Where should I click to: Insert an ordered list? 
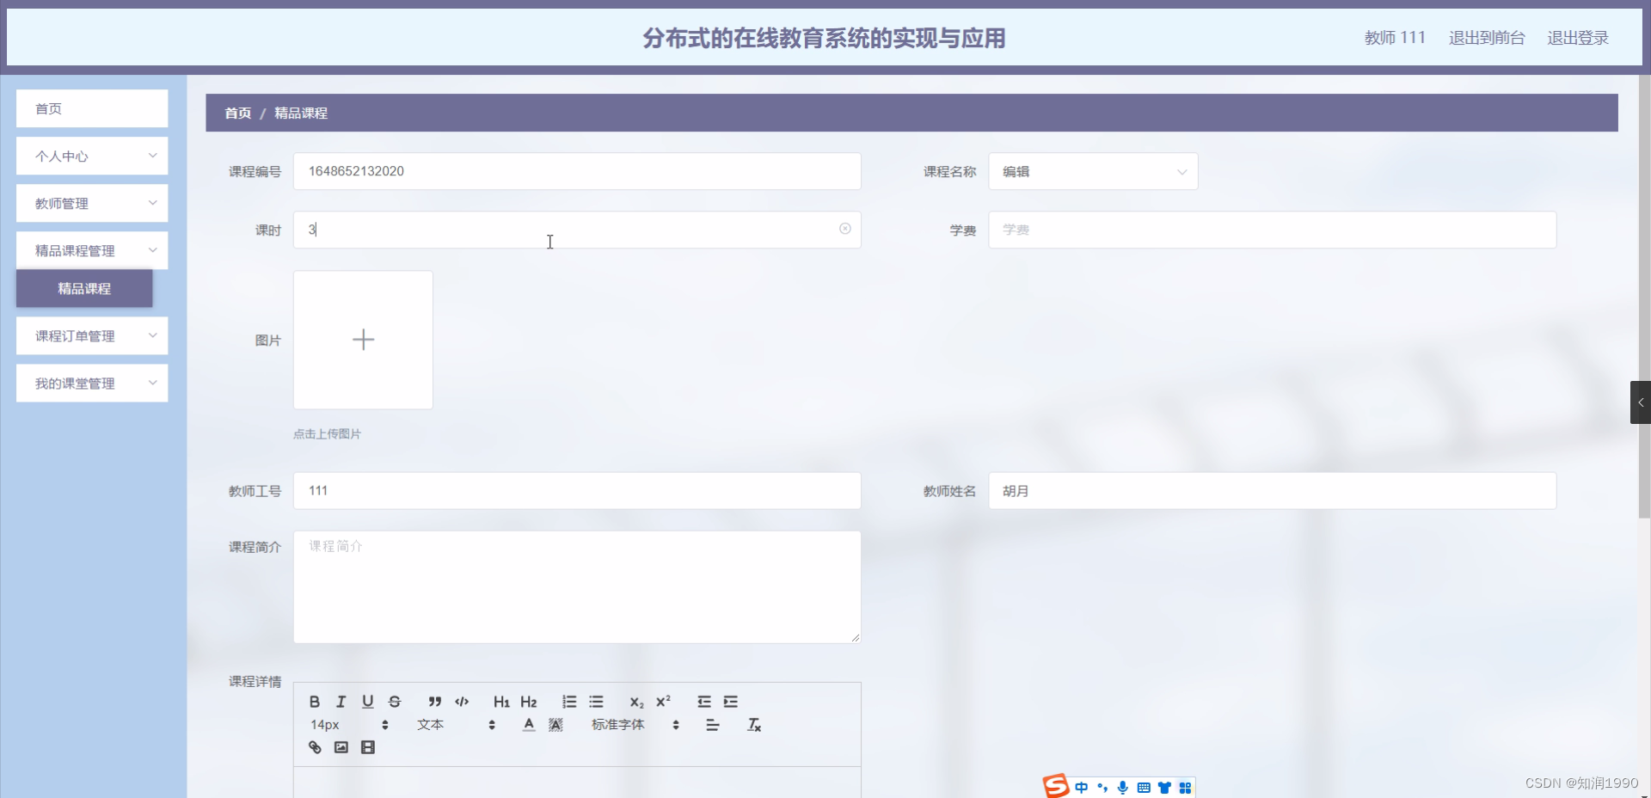pyautogui.click(x=568, y=702)
